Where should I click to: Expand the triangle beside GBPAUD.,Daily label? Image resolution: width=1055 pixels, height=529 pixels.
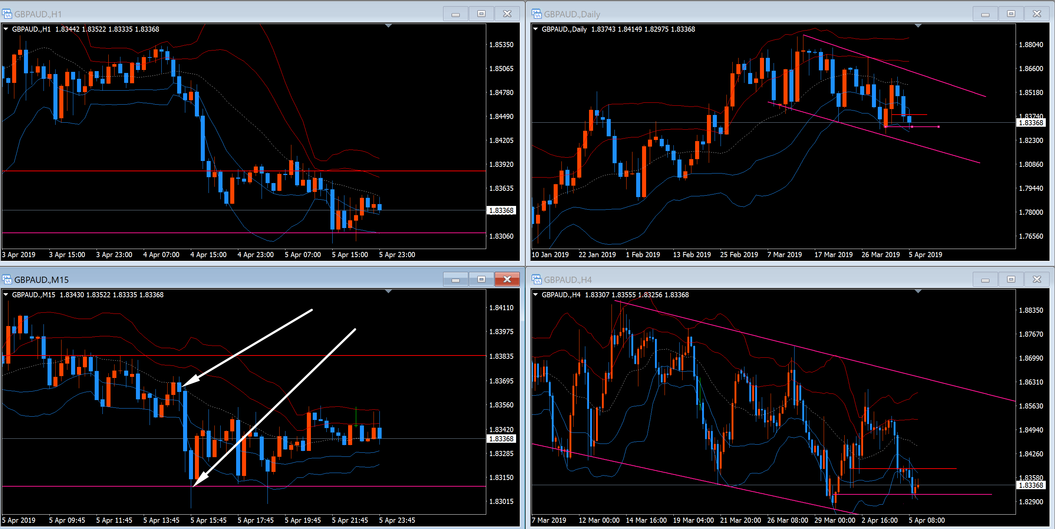[x=535, y=29]
